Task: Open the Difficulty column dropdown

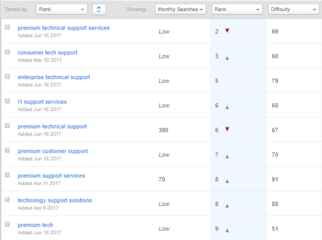Action: [293, 9]
